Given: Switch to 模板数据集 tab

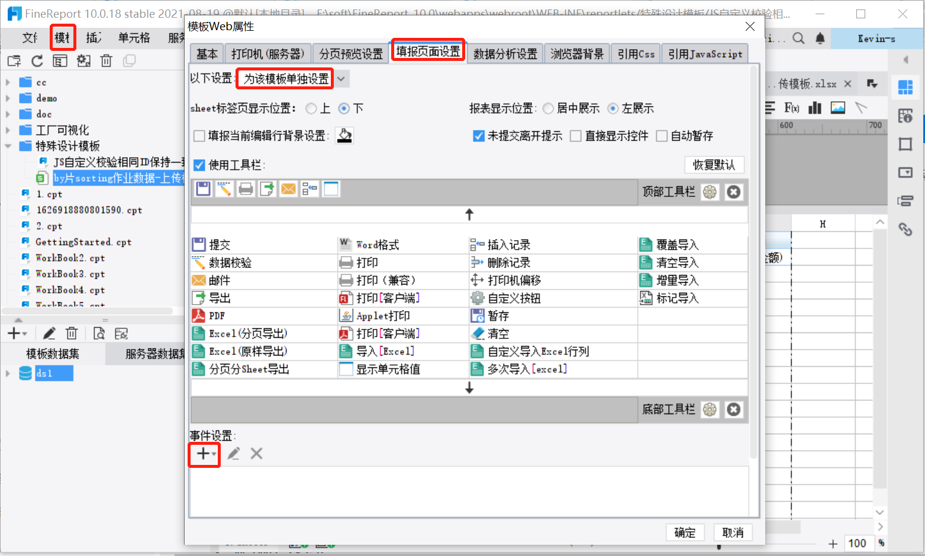Looking at the screenshot, I should tap(53, 354).
